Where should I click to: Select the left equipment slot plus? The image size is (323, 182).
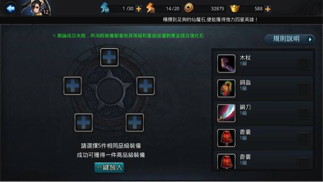coord(73,86)
